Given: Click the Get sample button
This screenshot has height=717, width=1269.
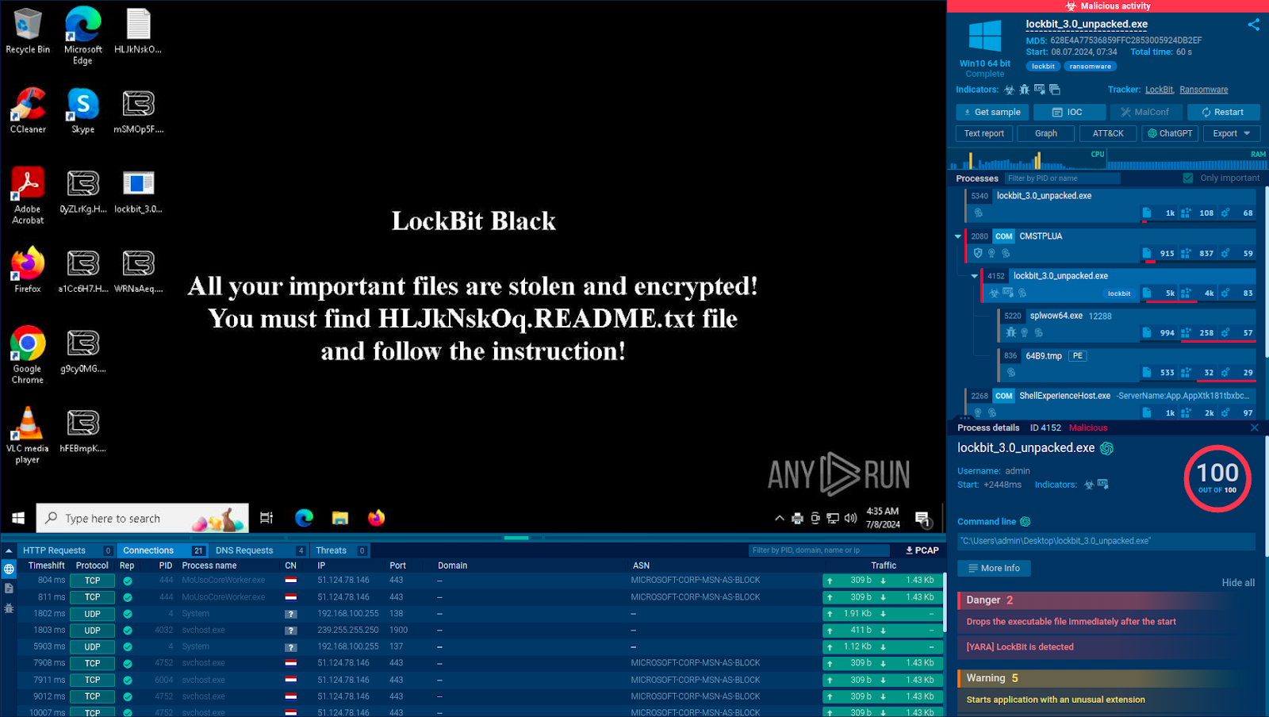Looking at the screenshot, I should click(x=991, y=112).
